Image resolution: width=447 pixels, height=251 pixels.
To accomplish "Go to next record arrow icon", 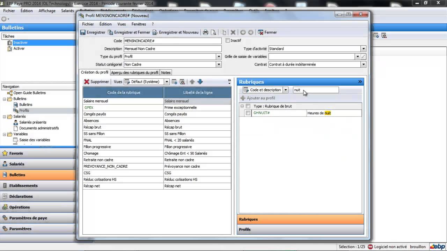I will [x=250, y=32].
